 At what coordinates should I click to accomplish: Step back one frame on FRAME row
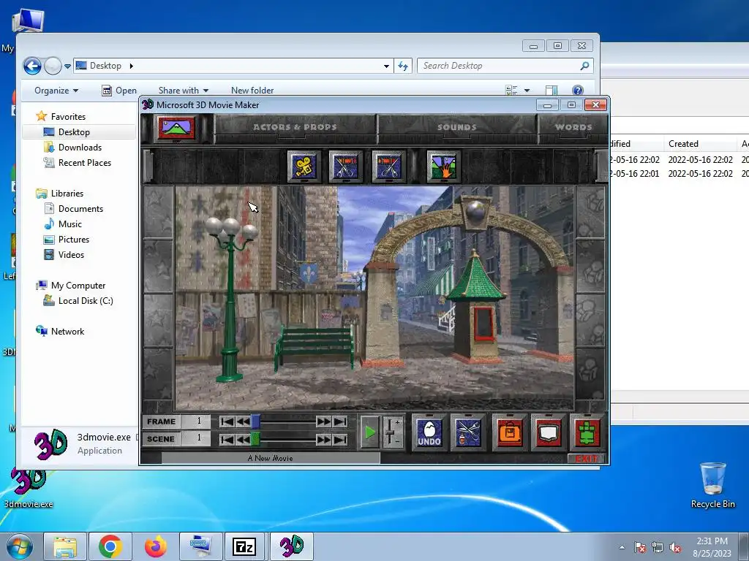tap(243, 421)
